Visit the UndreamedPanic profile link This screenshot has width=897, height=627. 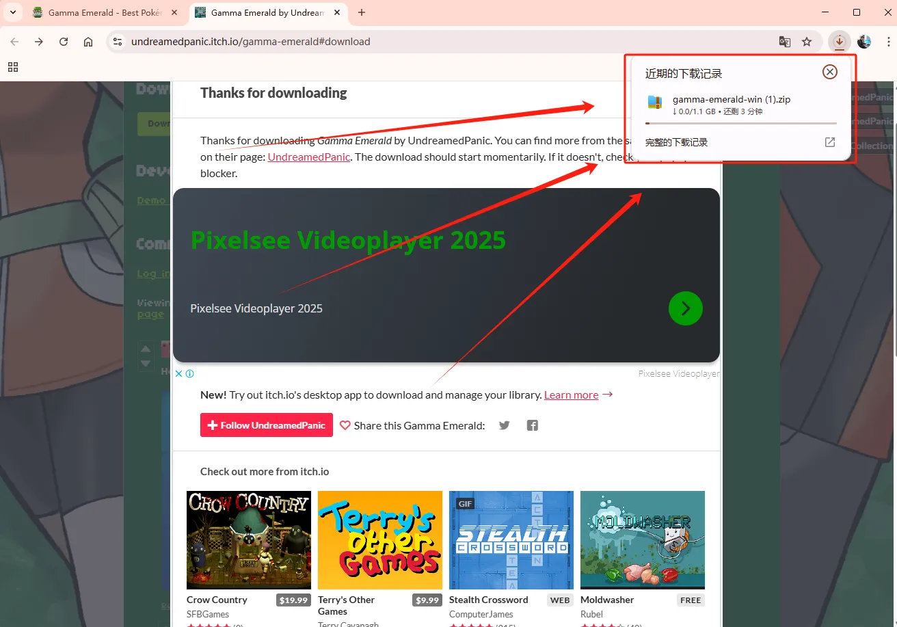tap(309, 157)
